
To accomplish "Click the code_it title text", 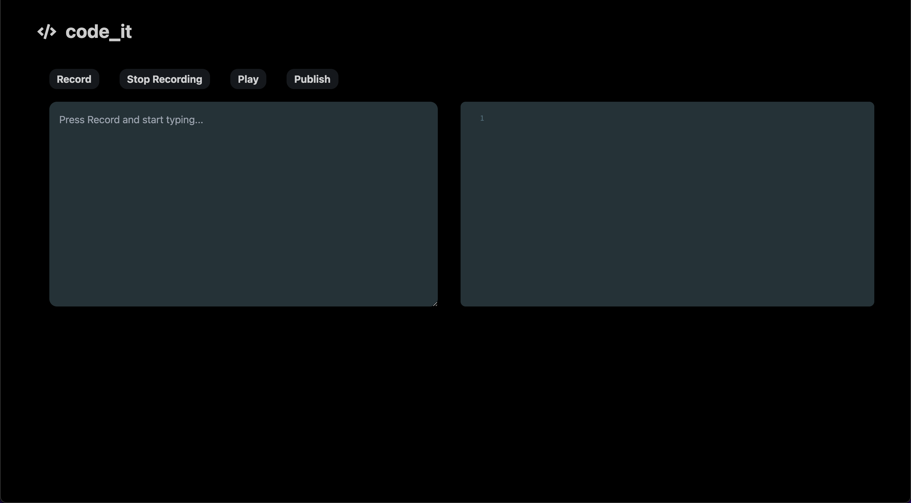I will [98, 32].
